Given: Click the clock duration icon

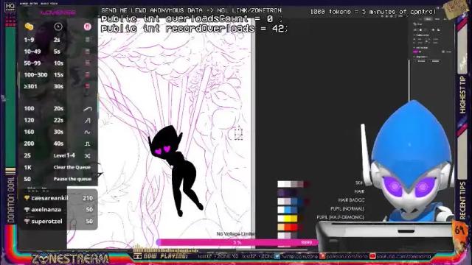Looking at the screenshot, I should click(58, 26).
